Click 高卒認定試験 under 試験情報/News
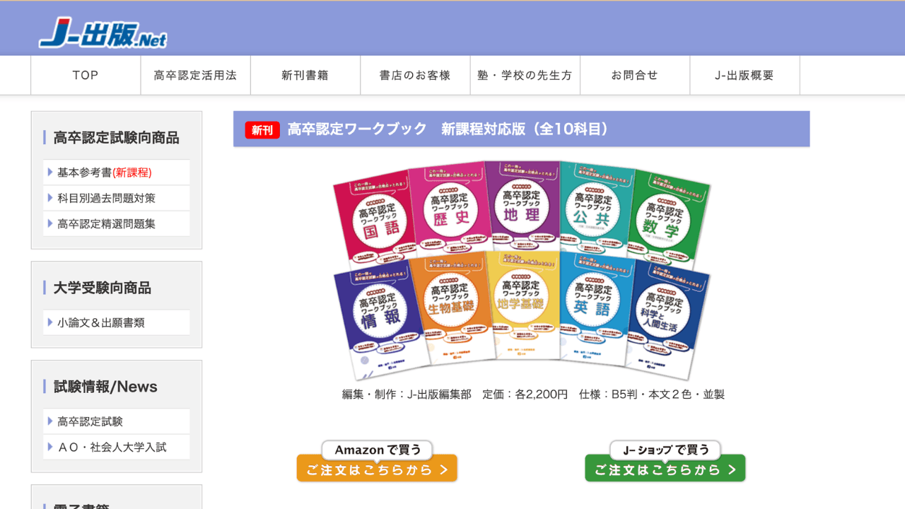 click(117, 421)
